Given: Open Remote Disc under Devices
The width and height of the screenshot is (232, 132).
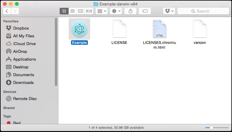Looking at the screenshot, I should tap(21, 99).
